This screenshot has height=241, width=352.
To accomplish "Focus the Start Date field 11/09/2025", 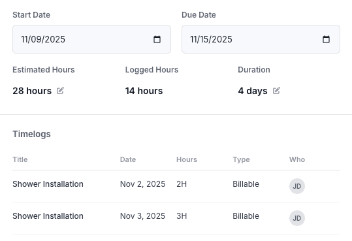I will click(91, 39).
